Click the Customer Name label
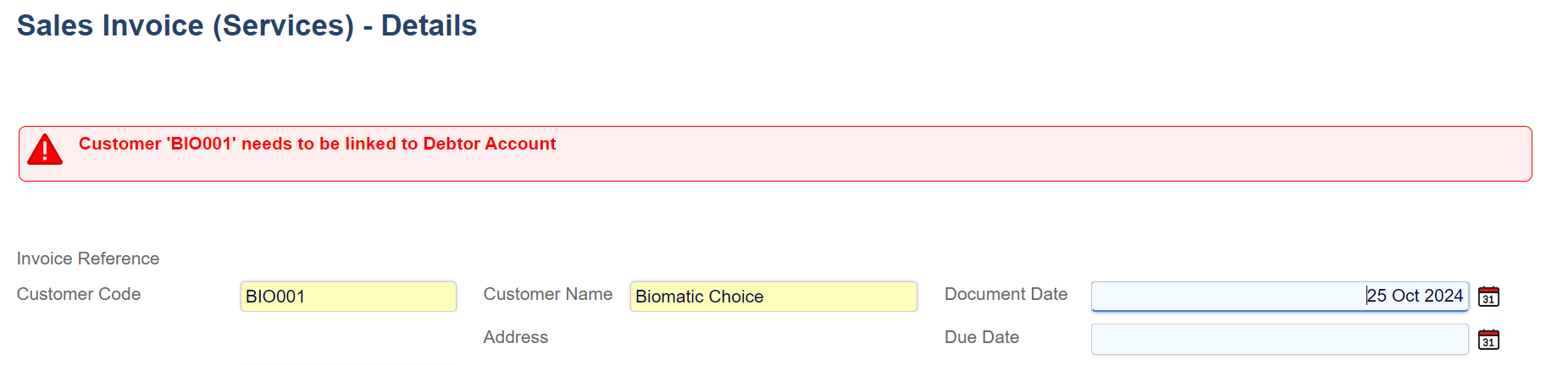The width and height of the screenshot is (1546, 365). coord(547,294)
